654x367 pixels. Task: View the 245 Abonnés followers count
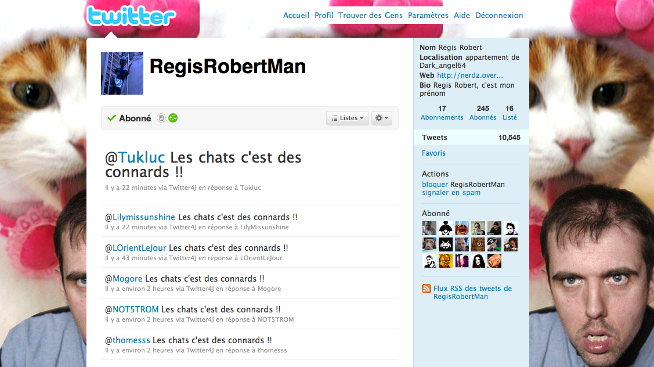(x=483, y=113)
